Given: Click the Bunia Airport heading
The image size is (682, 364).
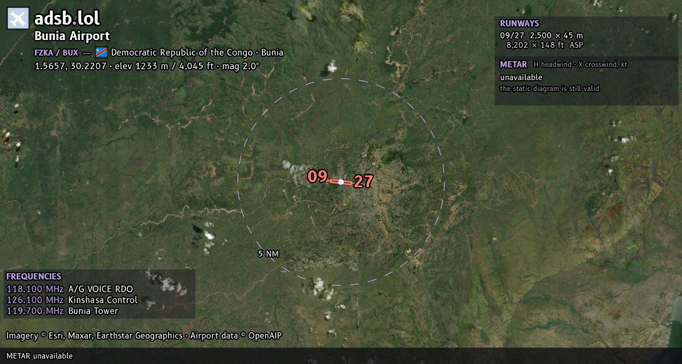Looking at the screenshot, I should click(x=72, y=36).
